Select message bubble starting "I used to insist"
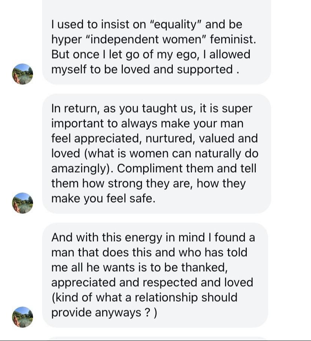This screenshot has width=311, height=341. tap(156, 42)
